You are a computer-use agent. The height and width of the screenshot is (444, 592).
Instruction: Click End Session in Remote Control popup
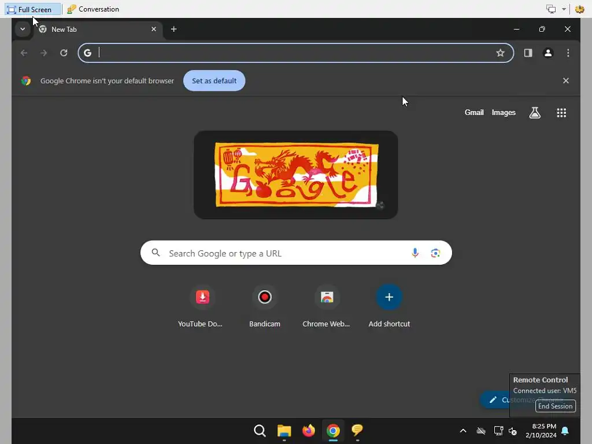[556, 406]
